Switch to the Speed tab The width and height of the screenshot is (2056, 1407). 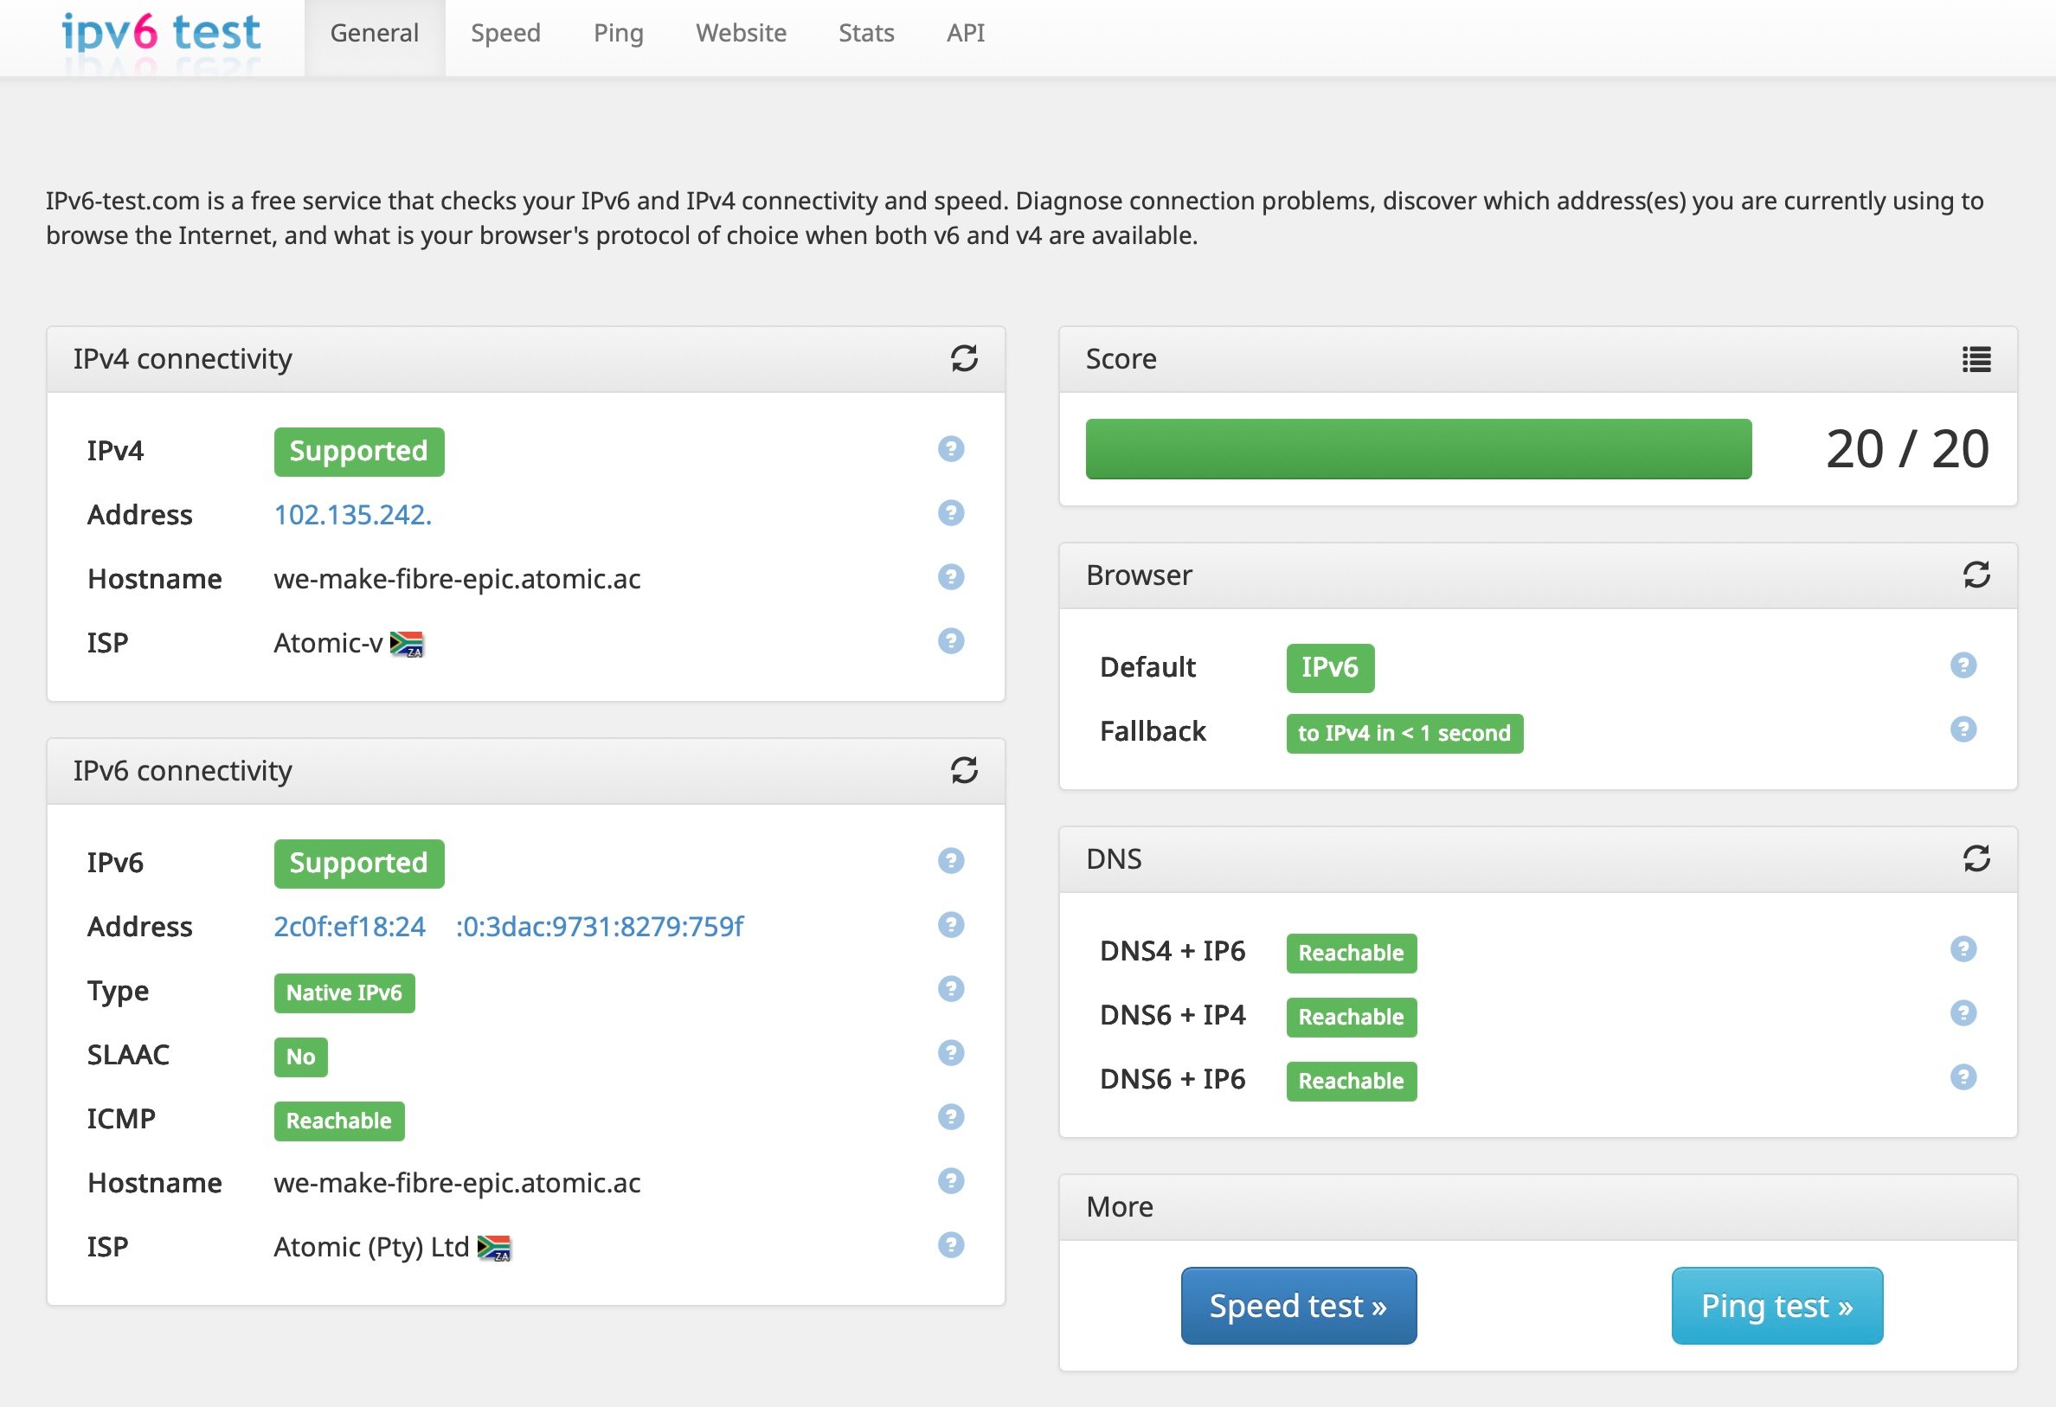[x=505, y=34]
